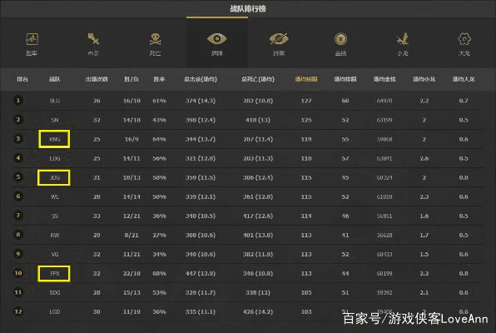
Task: Click VG's win rate 34%
Action: click(159, 255)
